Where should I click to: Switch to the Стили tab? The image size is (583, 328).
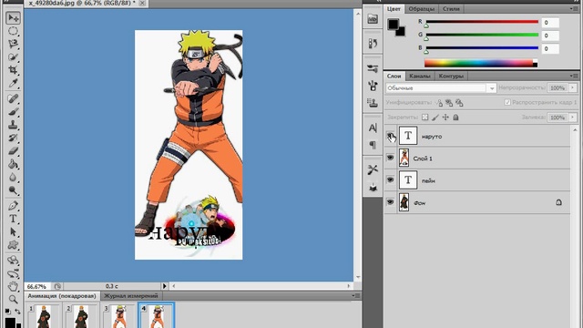(451, 8)
